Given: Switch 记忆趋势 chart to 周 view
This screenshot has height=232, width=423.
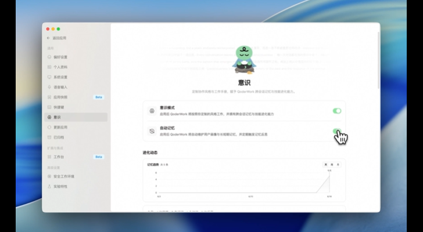Looking at the screenshot, I should click(x=332, y=165).
